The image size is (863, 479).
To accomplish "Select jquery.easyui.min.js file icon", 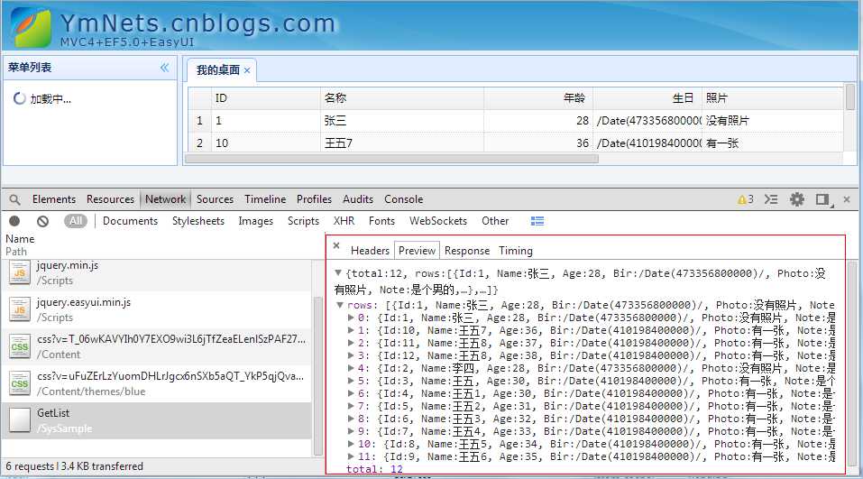I will tap(20, 310).
